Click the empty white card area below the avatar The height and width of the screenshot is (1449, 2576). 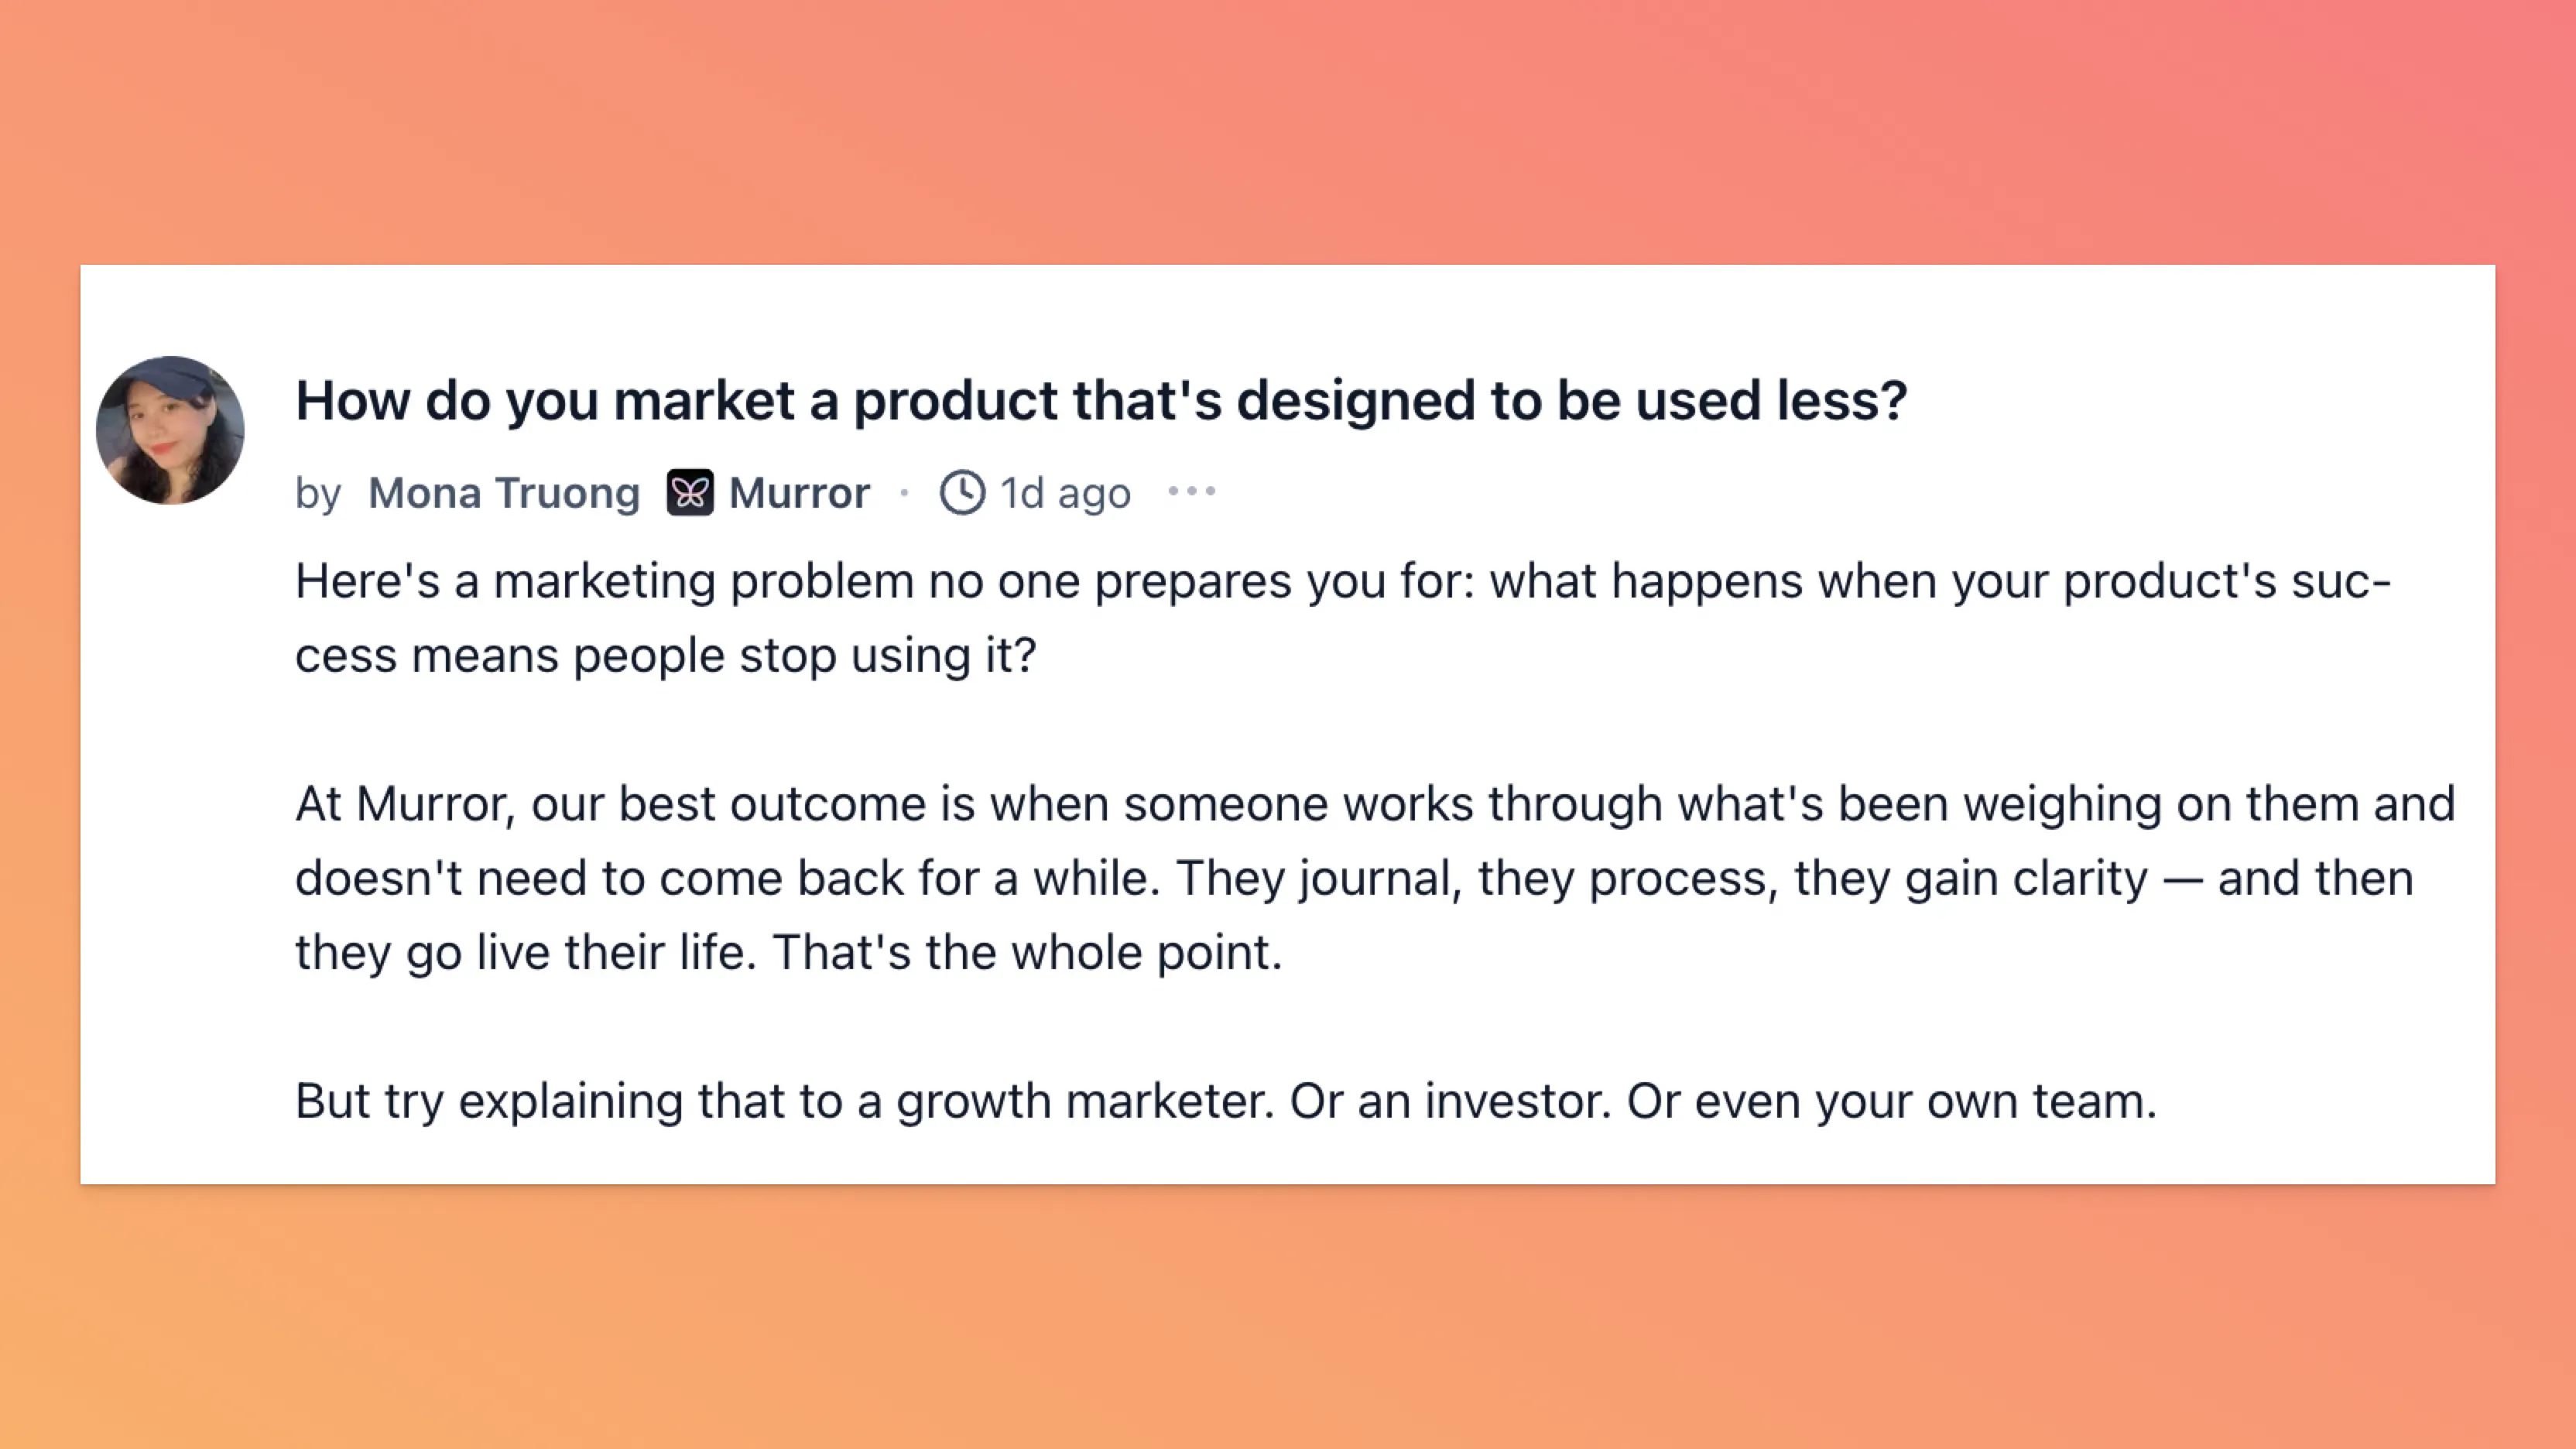170,850
